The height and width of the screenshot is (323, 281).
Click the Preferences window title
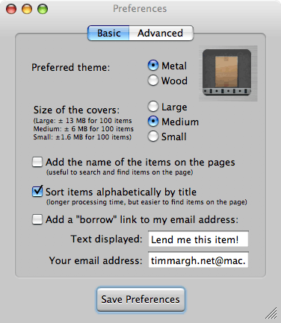(140, 9)
